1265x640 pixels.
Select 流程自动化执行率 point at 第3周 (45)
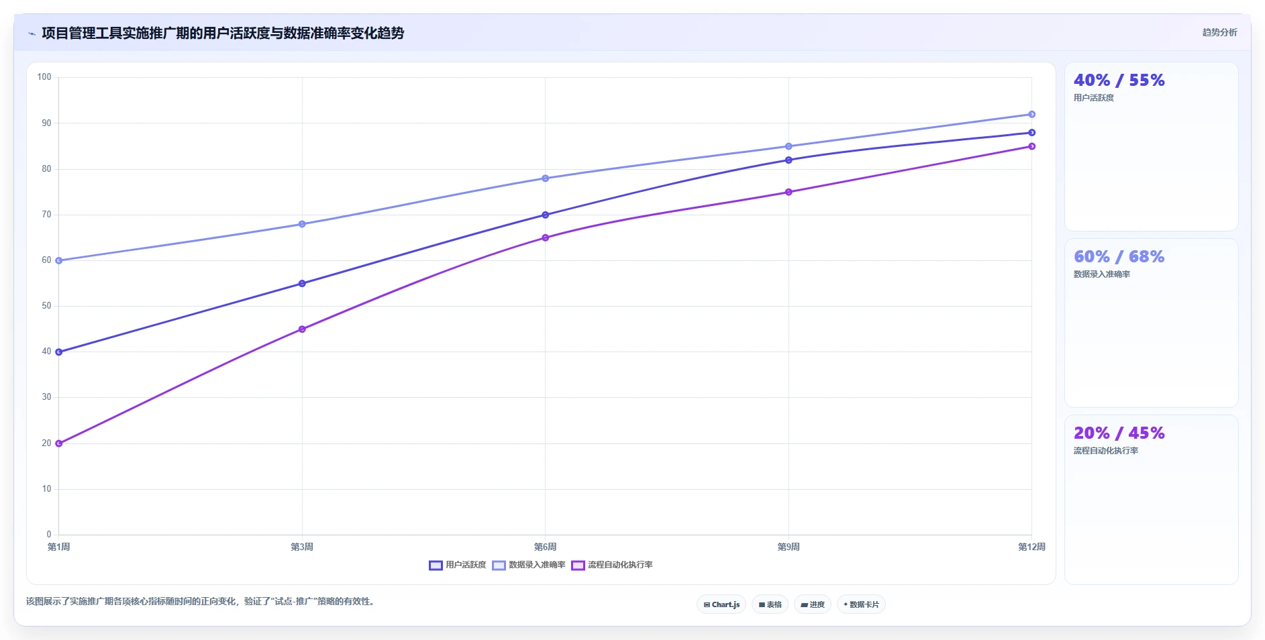point(302,329)
